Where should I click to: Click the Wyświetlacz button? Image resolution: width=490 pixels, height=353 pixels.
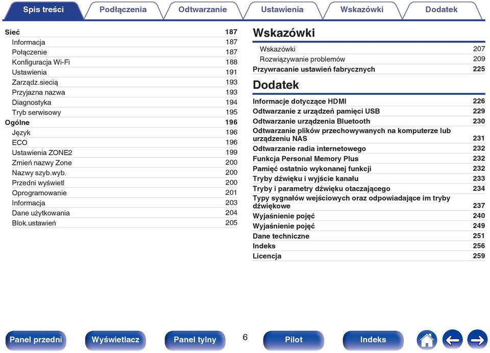(x=115, y=340)
